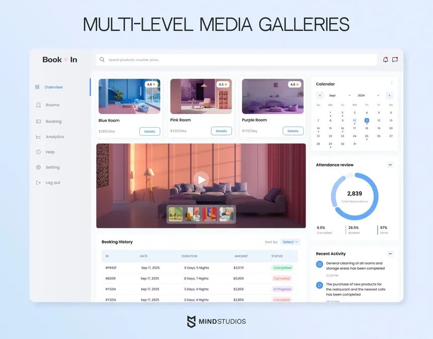Image resolution: width=433 pixels, height=339 pixels.
Task: Select September 11 in the calendar
Action: (x=367, y=121)
